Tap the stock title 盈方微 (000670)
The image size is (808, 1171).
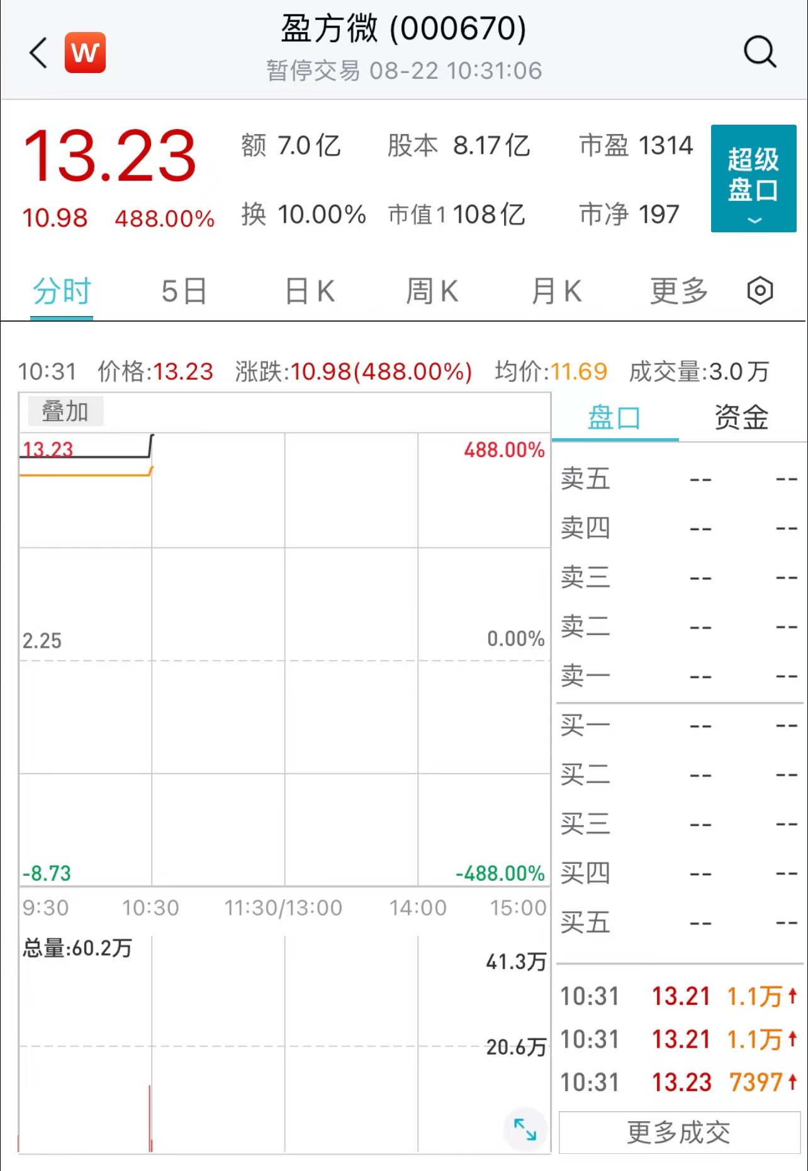403,29
